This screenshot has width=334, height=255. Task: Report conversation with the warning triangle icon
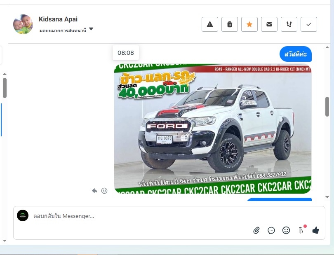(x=210, y=24)
